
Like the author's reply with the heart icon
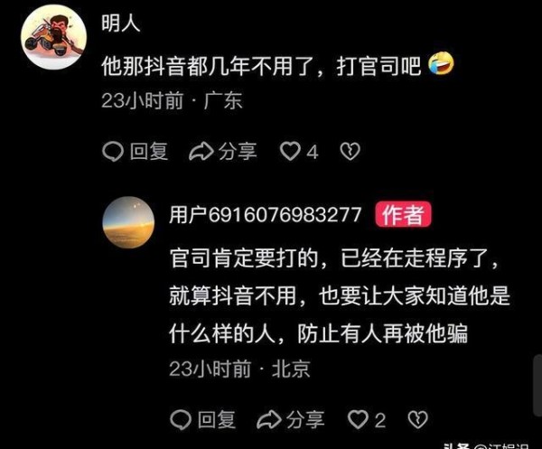[358, 419]
